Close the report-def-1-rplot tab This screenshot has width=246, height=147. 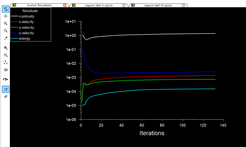(x=124, y=5)
